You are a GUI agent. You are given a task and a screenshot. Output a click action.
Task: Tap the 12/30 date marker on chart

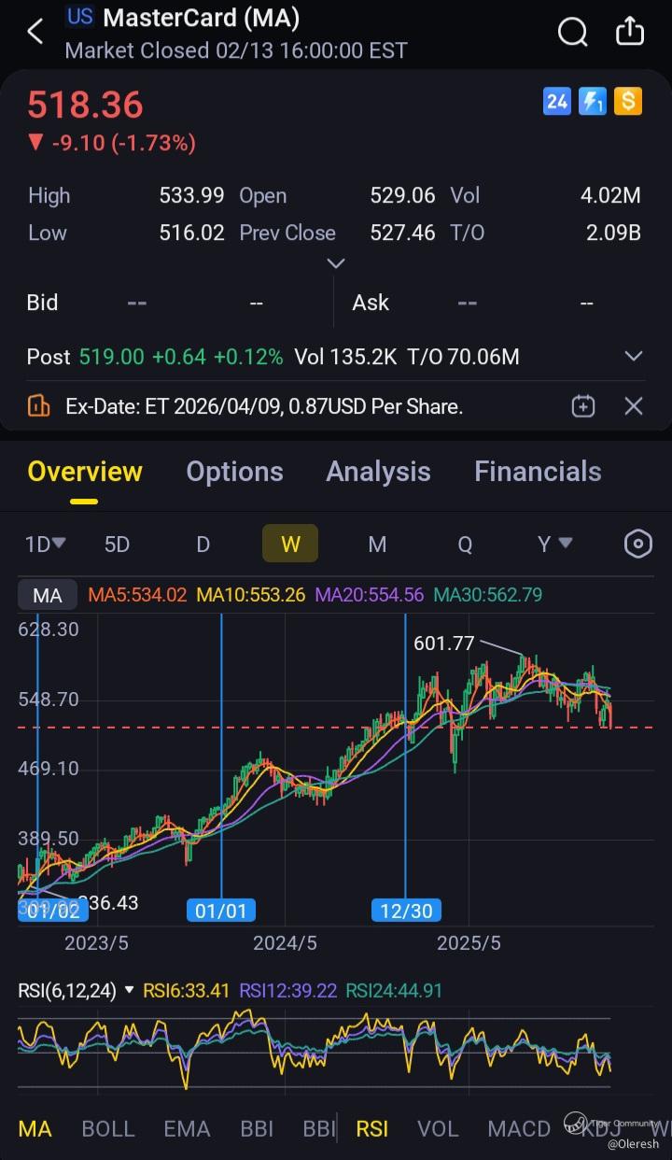406,910
